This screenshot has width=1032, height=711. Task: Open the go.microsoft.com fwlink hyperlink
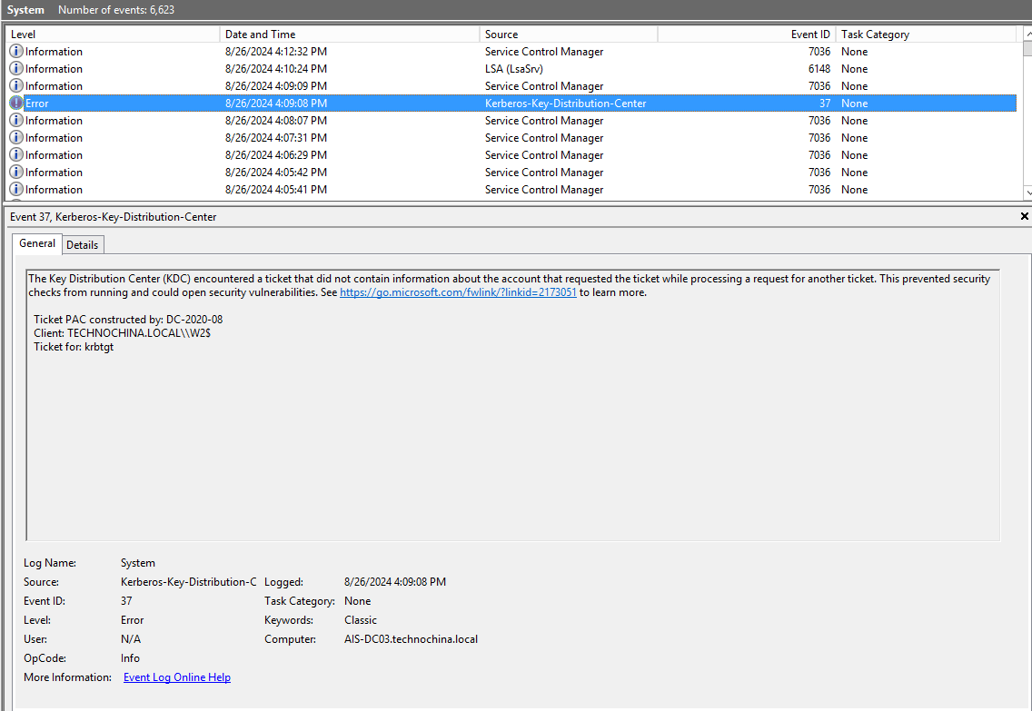tap(458, 292)
